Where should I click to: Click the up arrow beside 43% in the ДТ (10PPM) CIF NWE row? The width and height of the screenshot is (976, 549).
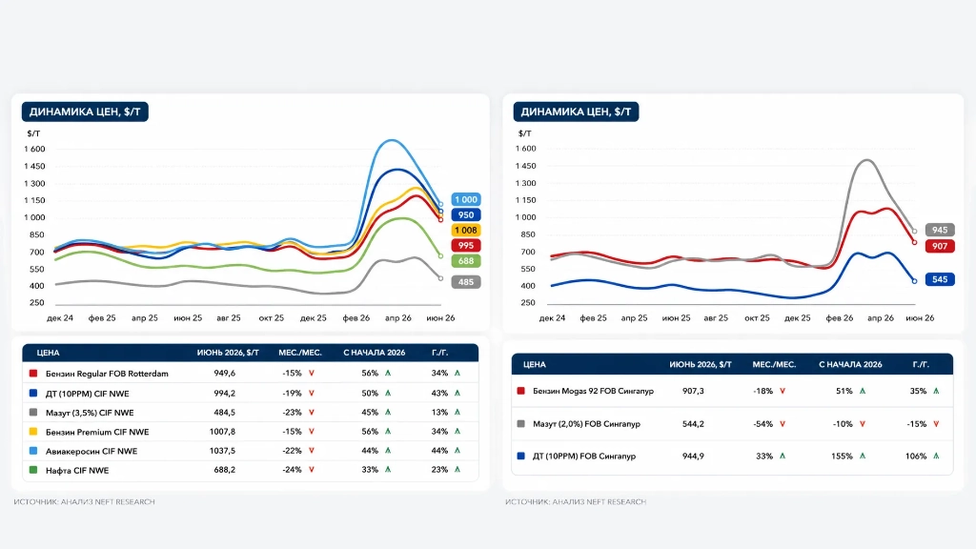click(457, 394)
